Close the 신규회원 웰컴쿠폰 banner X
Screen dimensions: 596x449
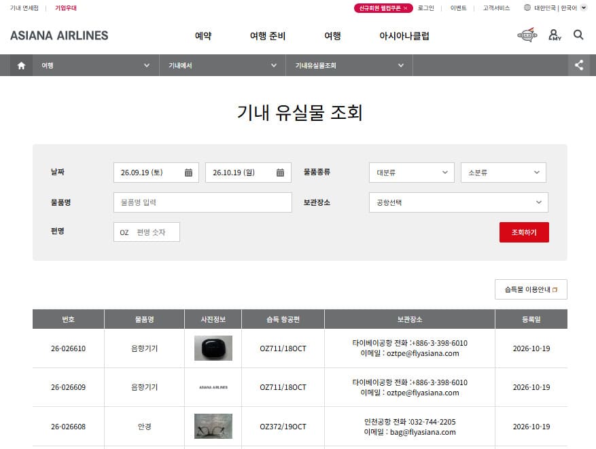coord(406,8)
